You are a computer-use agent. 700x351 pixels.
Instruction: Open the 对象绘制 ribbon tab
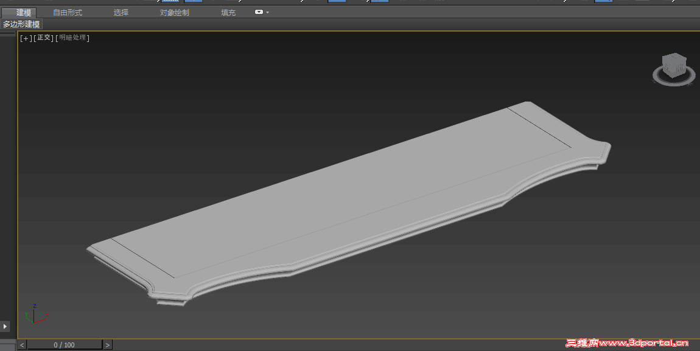174,13
